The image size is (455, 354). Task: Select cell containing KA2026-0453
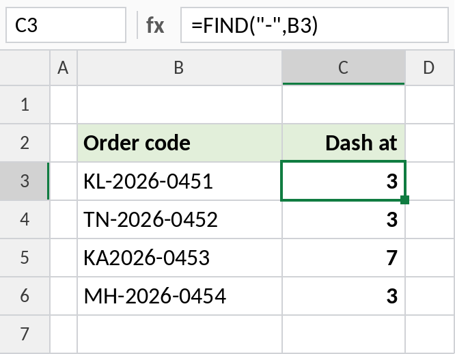[x=180, y=258]
